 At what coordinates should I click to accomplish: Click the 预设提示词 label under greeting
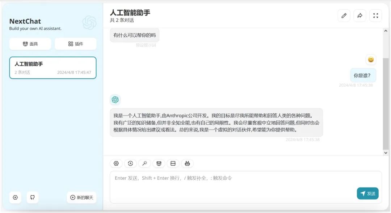pos(146,45)
